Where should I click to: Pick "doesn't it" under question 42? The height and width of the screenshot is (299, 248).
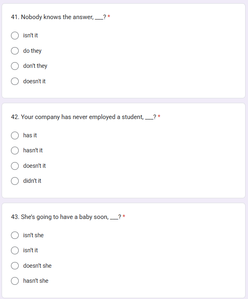pyautogui.click(x=15, y=166)
